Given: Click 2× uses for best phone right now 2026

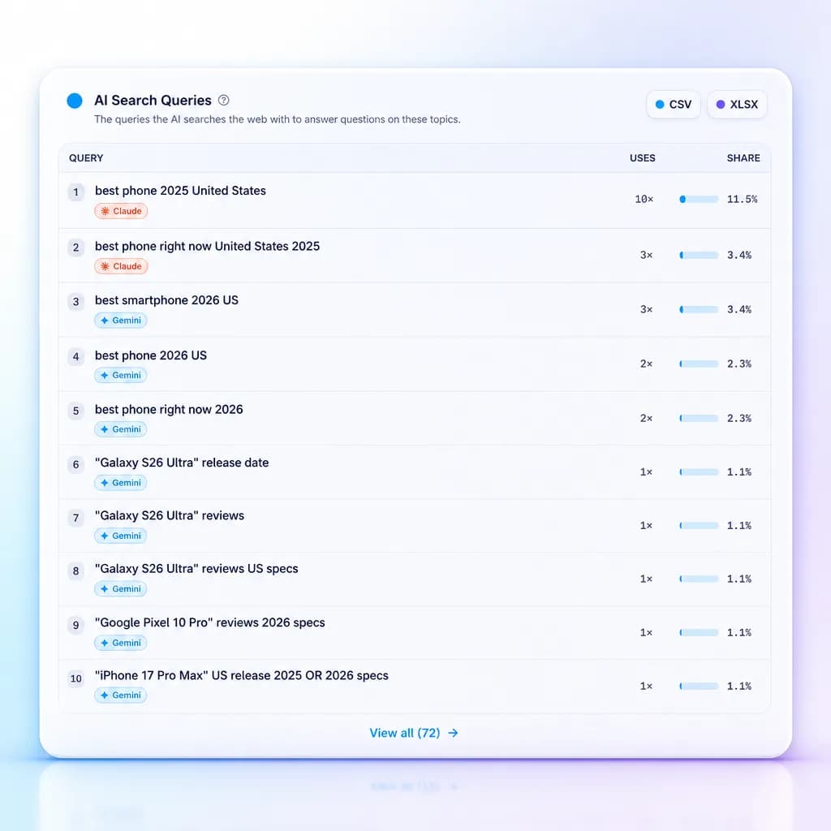Looking at the screenshot, I should coord(646,418).
